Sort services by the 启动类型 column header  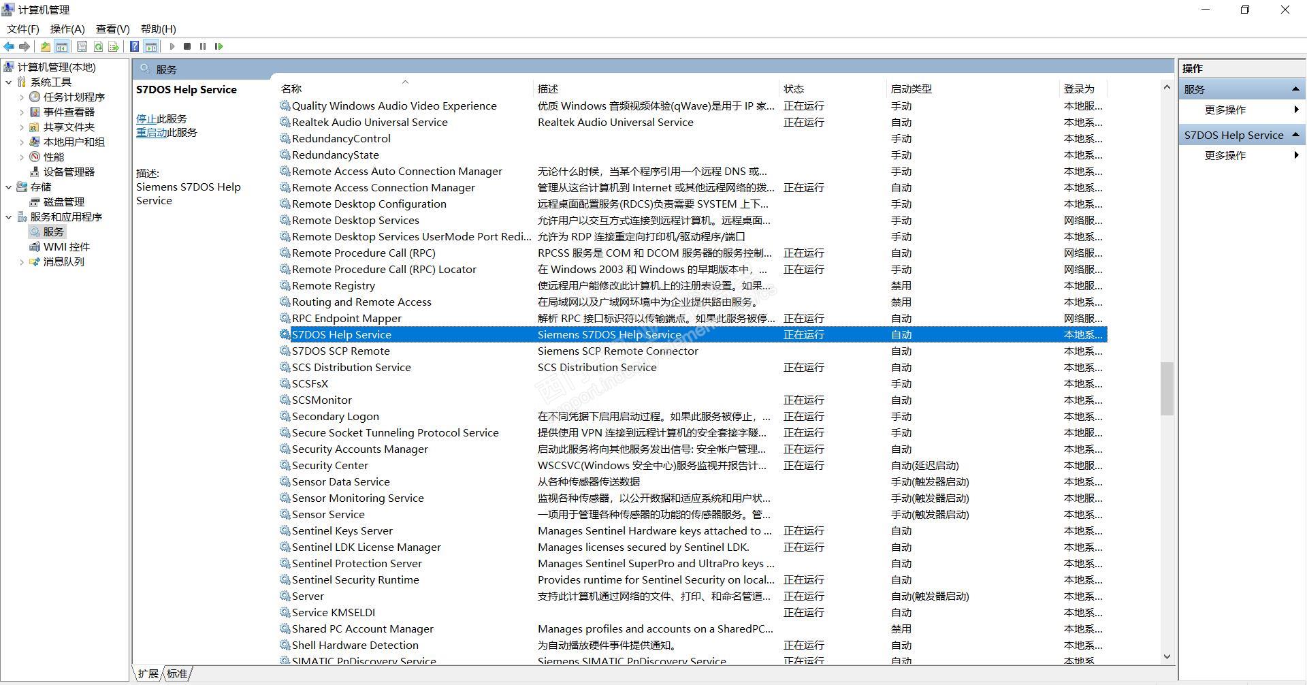coord(973,89)
